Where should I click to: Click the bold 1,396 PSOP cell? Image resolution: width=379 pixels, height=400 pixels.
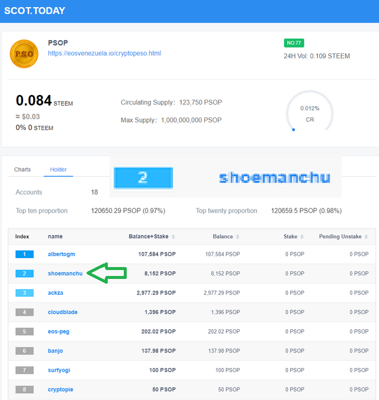click(x=160, y=312)
